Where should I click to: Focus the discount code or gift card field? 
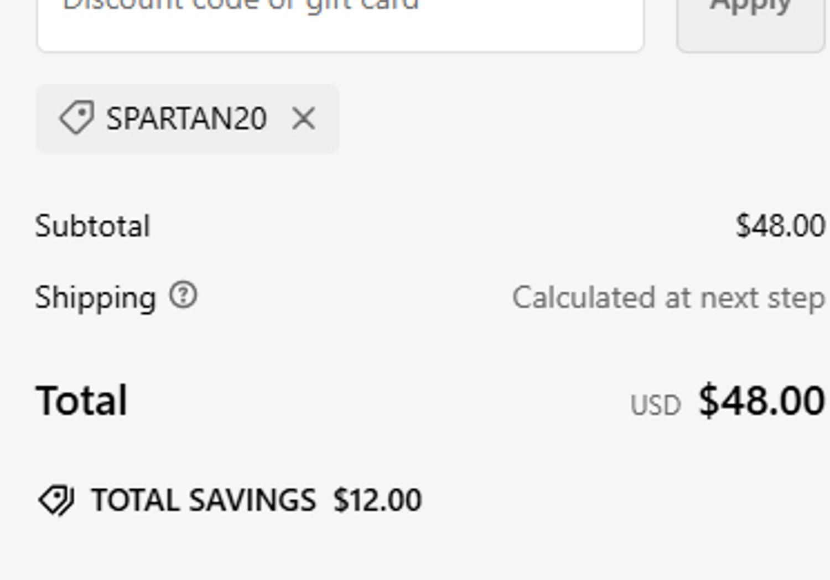(x=340, y=22)
